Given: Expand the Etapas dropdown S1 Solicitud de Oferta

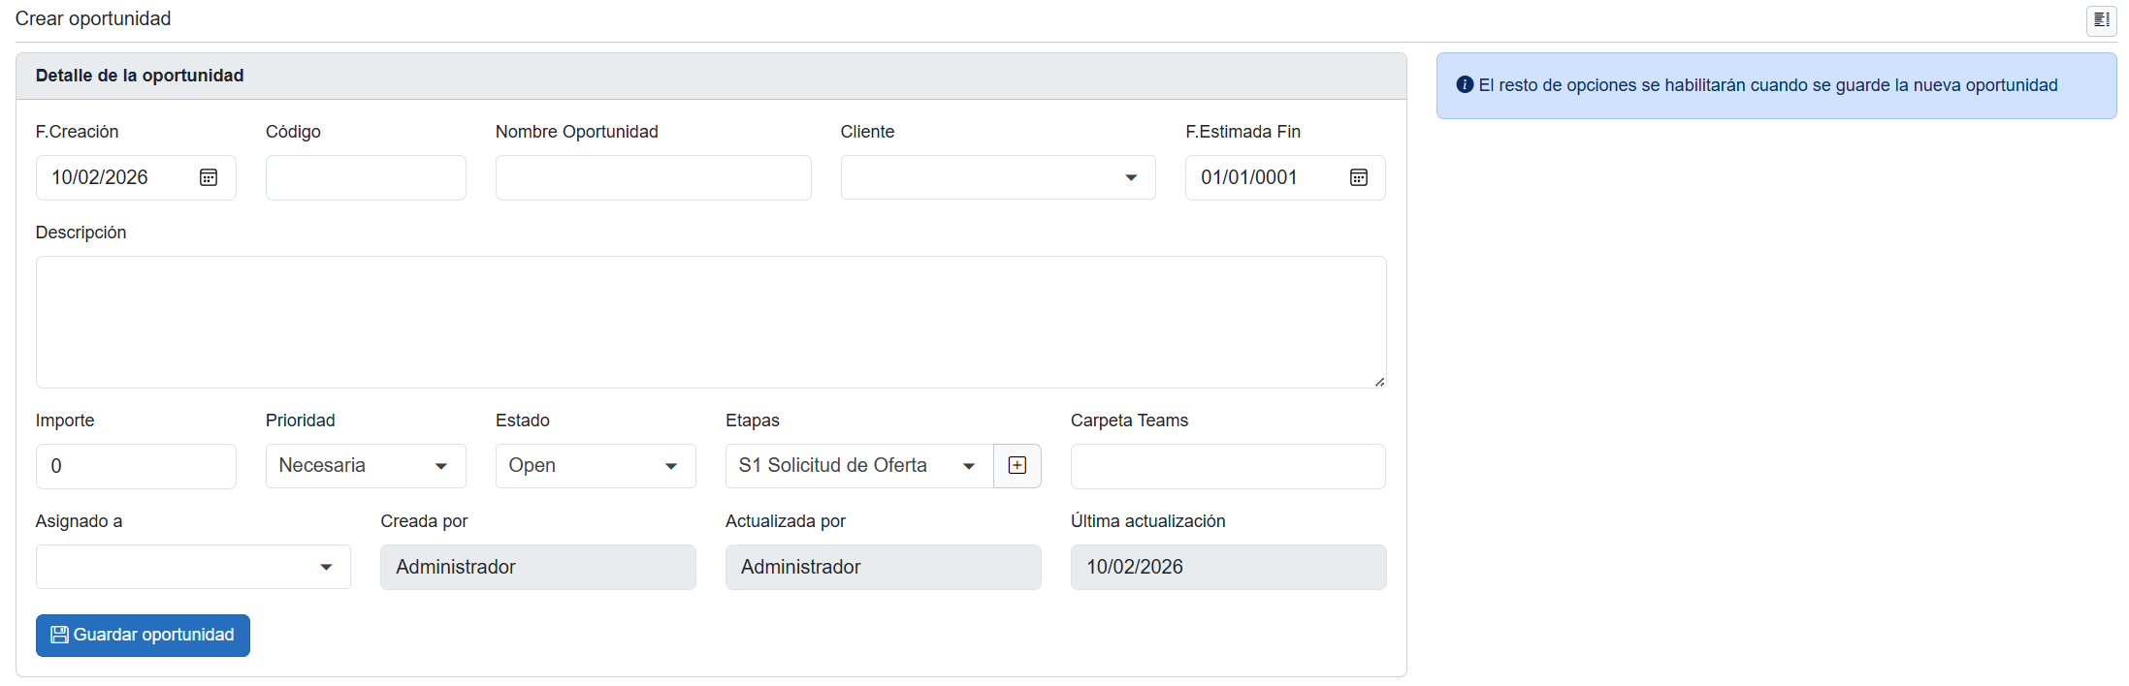Looking at the screenshot, I should (x=858, y=466).
